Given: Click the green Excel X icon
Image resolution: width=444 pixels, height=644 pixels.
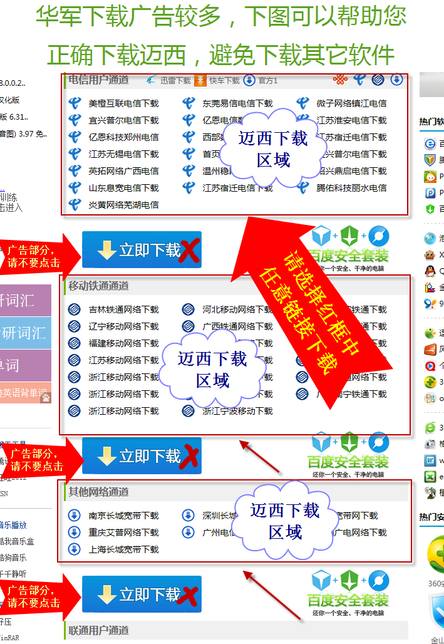Looking at the screenshot, I should click(430, 477).
